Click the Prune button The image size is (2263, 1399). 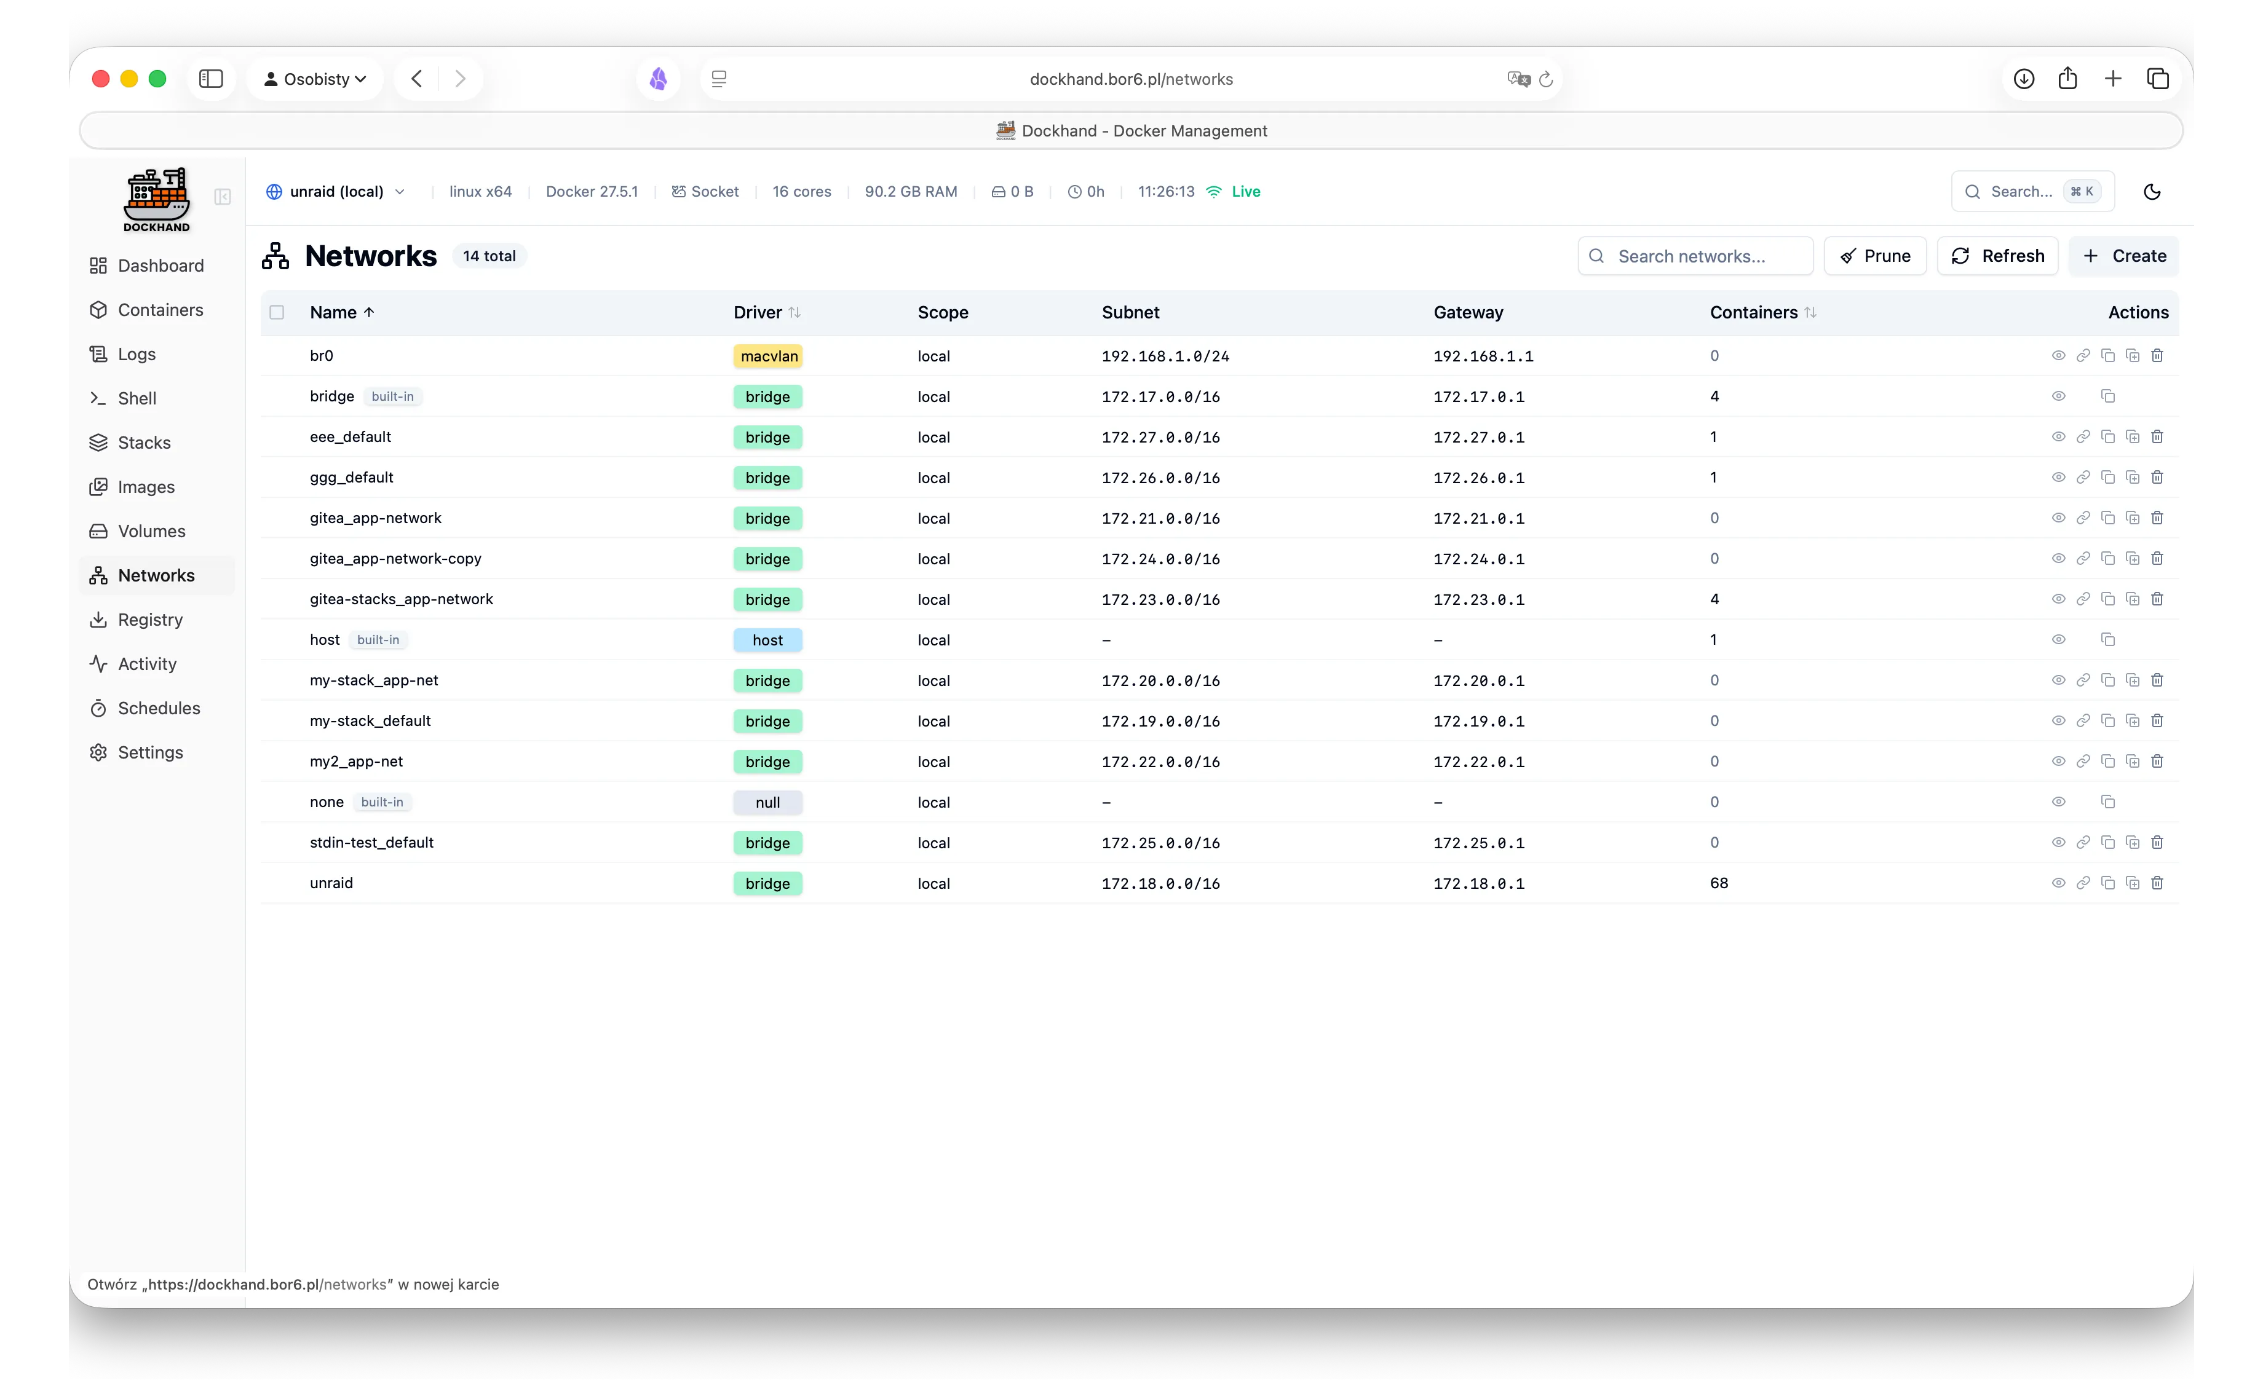(1875, 255)
